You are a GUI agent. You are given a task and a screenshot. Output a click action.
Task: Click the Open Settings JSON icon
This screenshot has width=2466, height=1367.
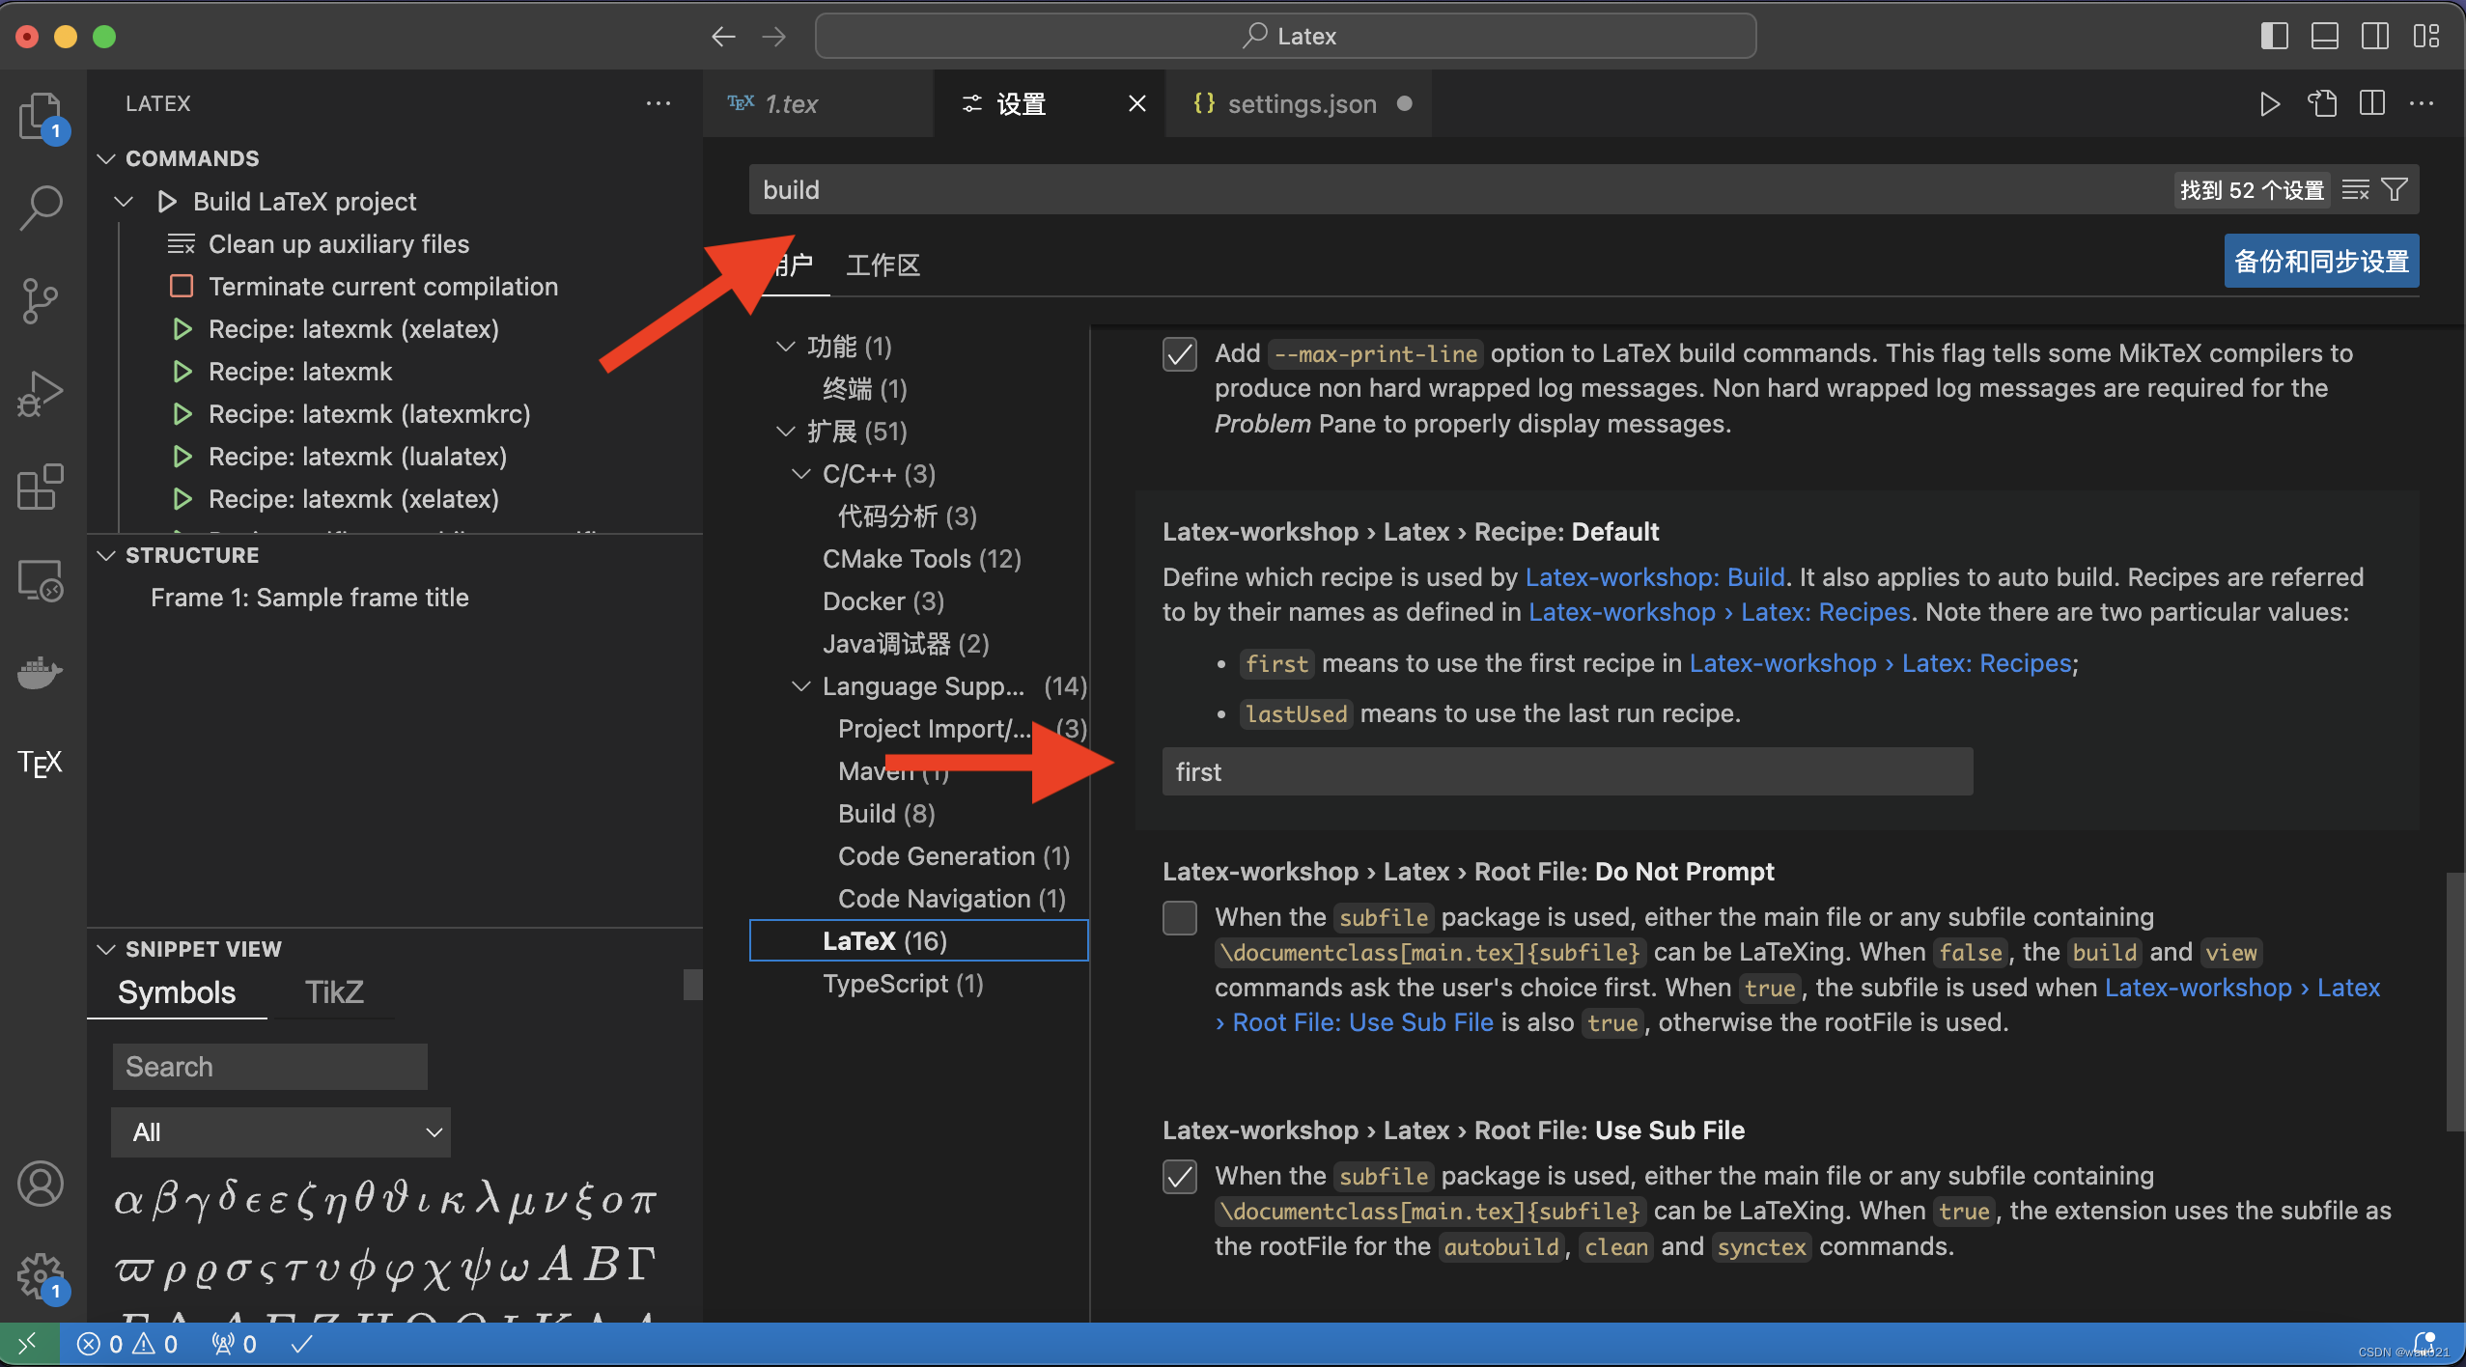tap(2322, 103)
